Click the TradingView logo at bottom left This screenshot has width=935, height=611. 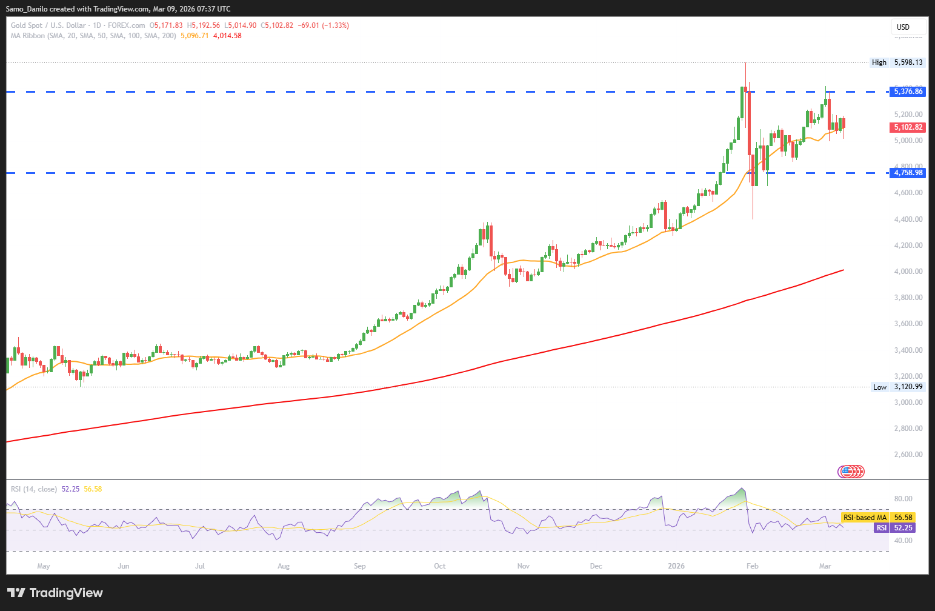pos(55,593)
